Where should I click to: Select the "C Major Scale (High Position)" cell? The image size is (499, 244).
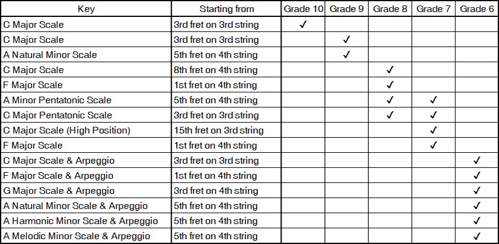[x=66, y=130]
